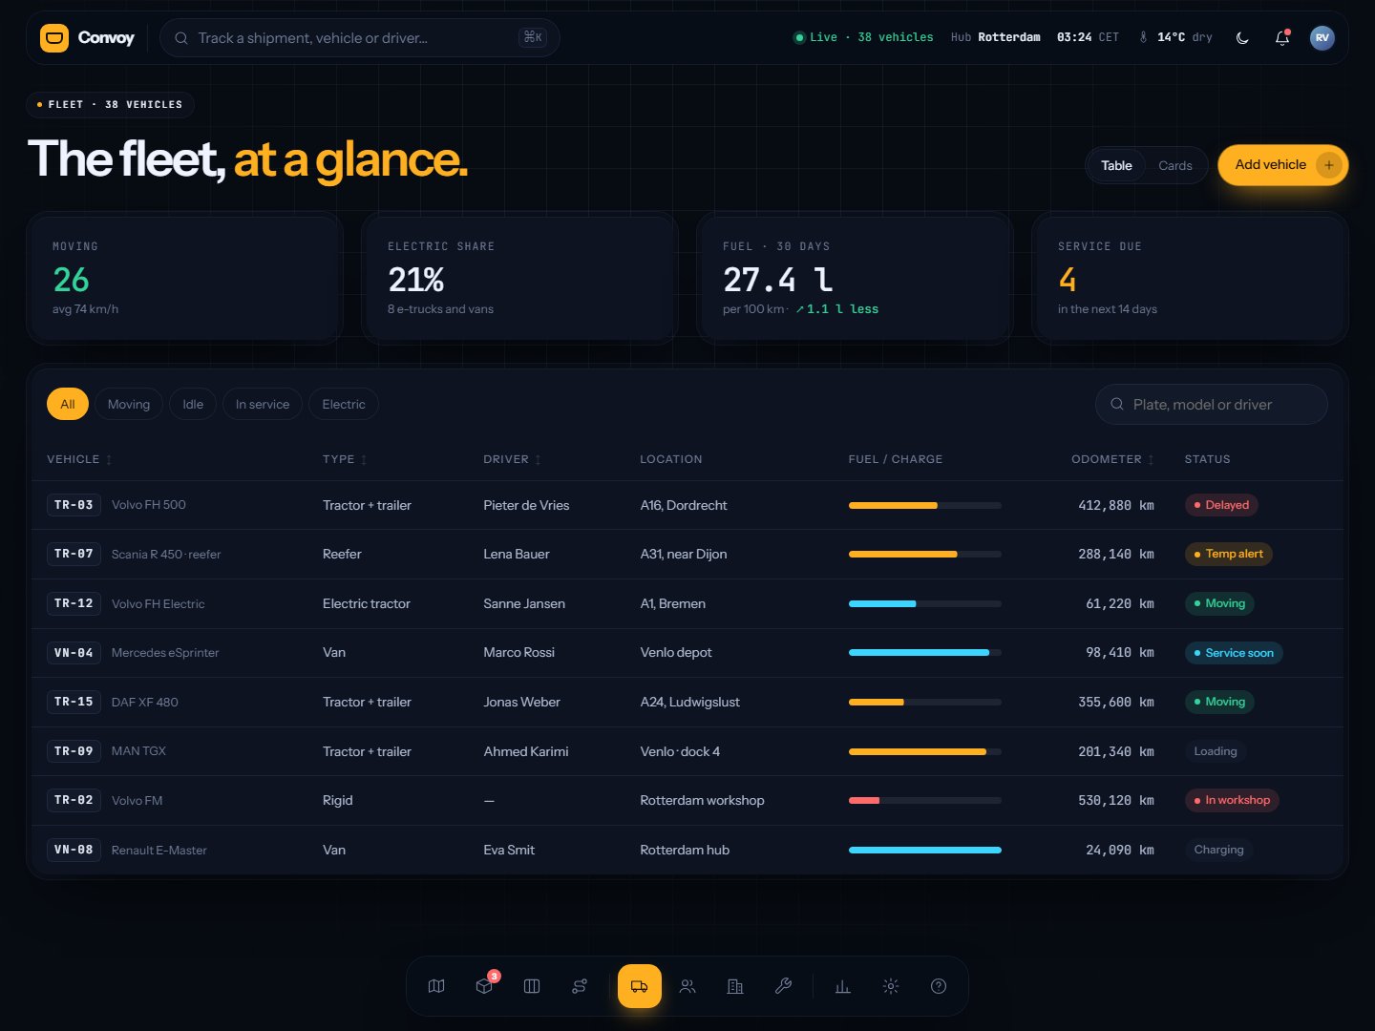Viewport: 1375px width, 1031px height.
Task: Open notifications bell icon
Action: tap(1282, 38)
